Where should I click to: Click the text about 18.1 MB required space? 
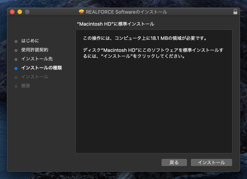pos(145,38)
